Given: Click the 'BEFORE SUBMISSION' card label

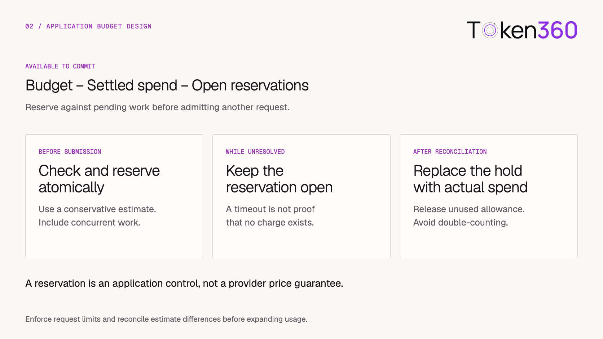Looking at the screenshot, I should click(70, 152).
